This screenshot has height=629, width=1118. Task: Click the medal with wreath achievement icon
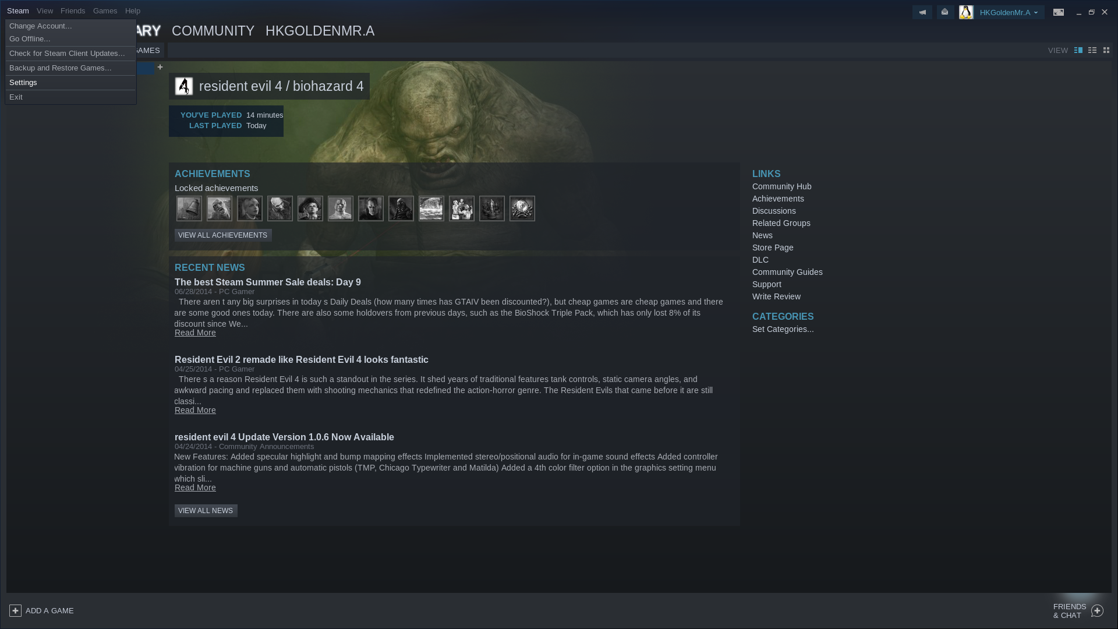point(522,209)
